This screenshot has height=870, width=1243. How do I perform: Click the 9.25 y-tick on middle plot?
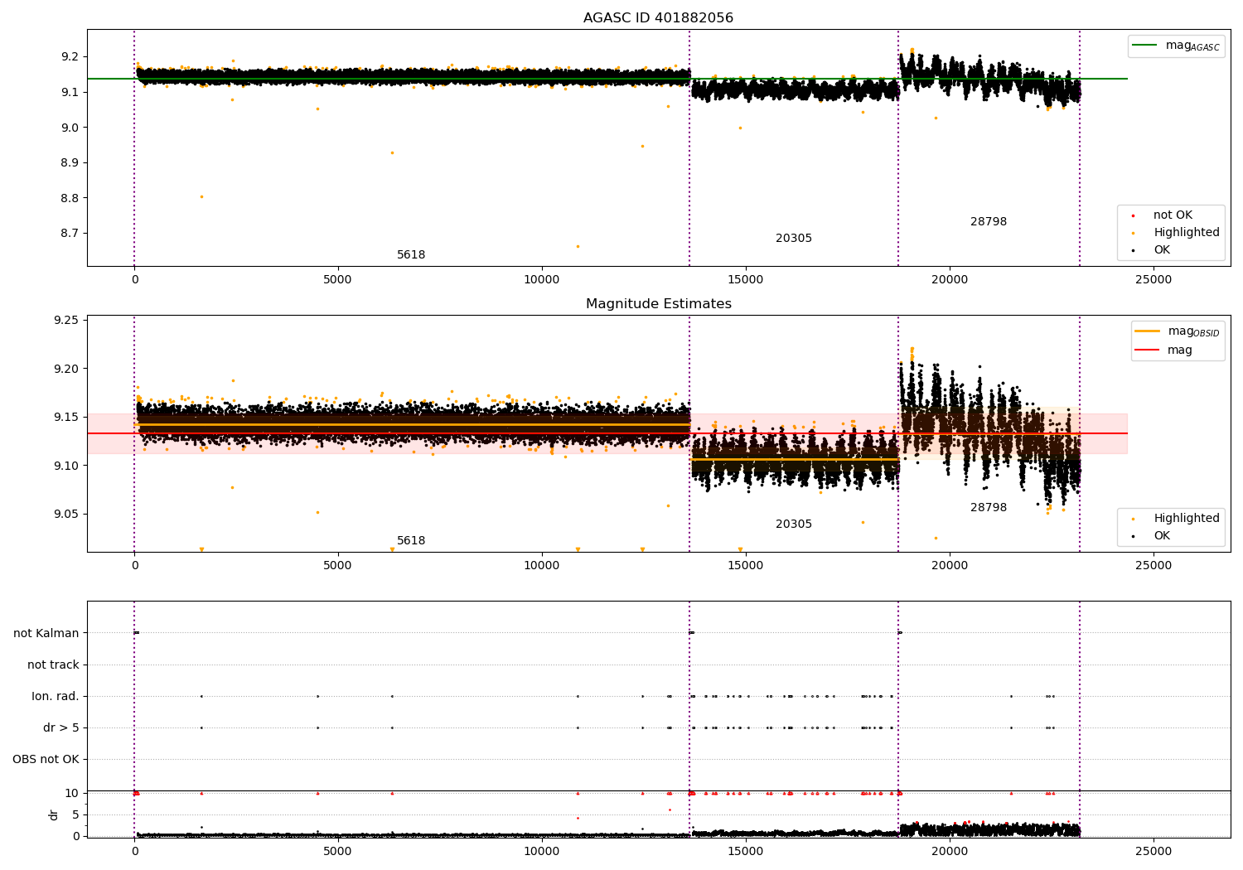tap(66, 321)
